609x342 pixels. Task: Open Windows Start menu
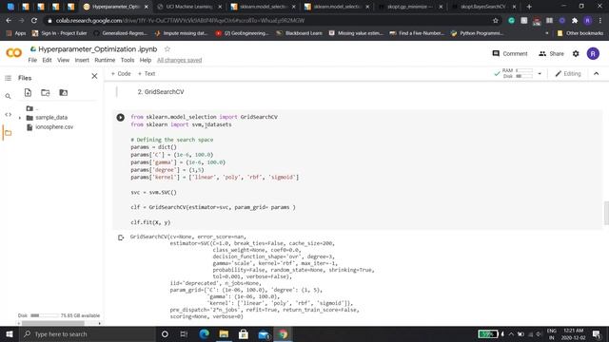[10, 333]
